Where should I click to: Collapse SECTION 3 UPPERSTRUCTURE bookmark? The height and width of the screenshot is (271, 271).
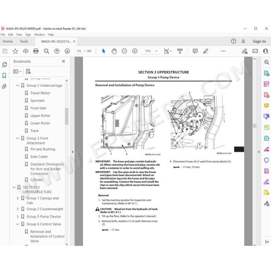click(x=14, y=187)
